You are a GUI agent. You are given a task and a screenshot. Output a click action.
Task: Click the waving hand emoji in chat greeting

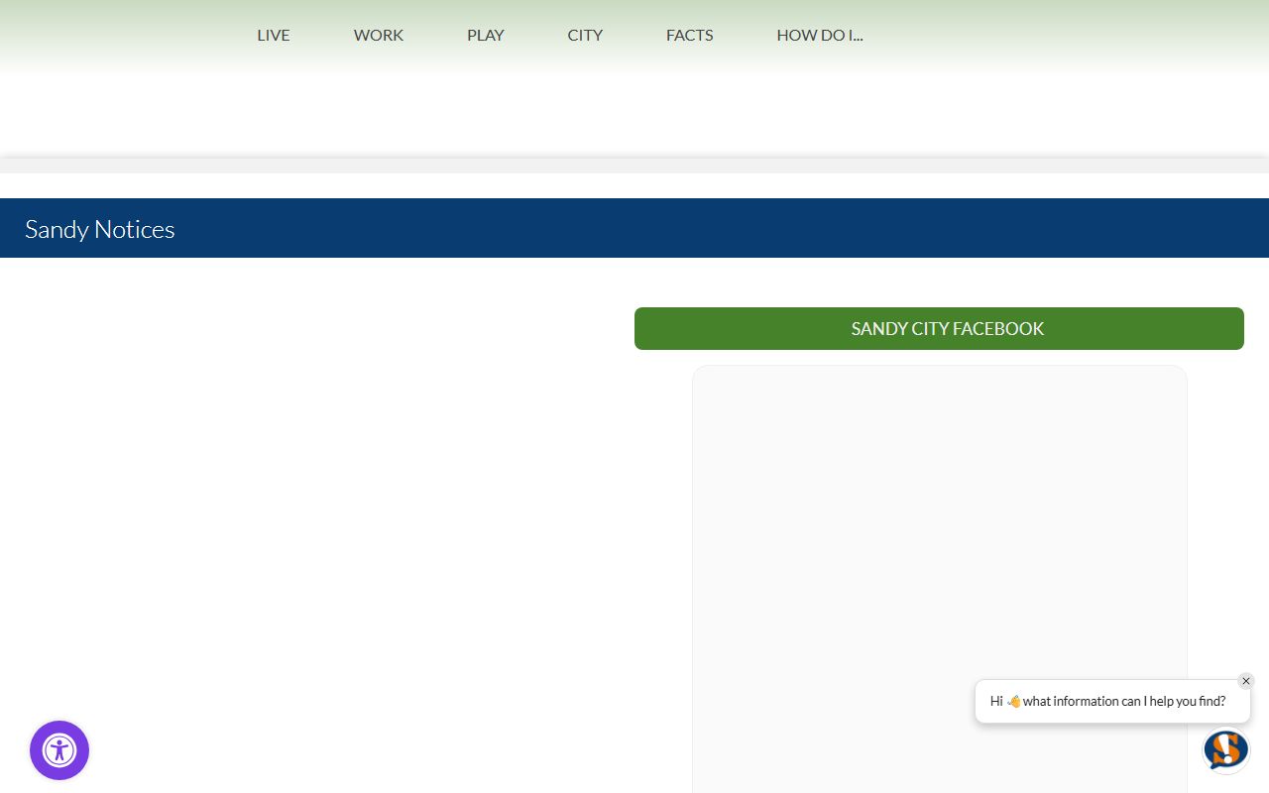pos(1013,702)
